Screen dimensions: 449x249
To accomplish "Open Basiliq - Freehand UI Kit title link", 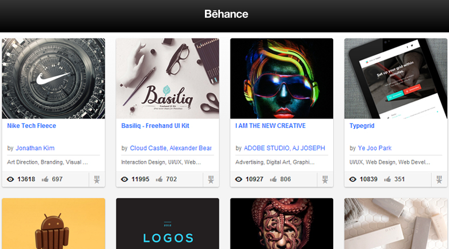I will click(155, 125).
